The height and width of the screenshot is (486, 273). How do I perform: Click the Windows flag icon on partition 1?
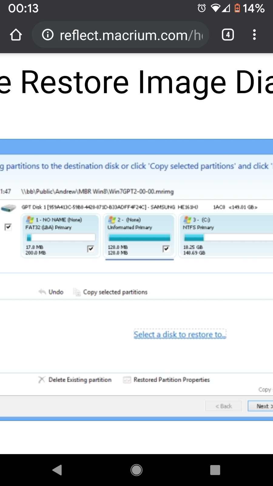point(30,220)
